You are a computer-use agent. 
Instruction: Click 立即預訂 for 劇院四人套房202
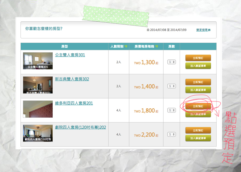[x=198, y=130]
